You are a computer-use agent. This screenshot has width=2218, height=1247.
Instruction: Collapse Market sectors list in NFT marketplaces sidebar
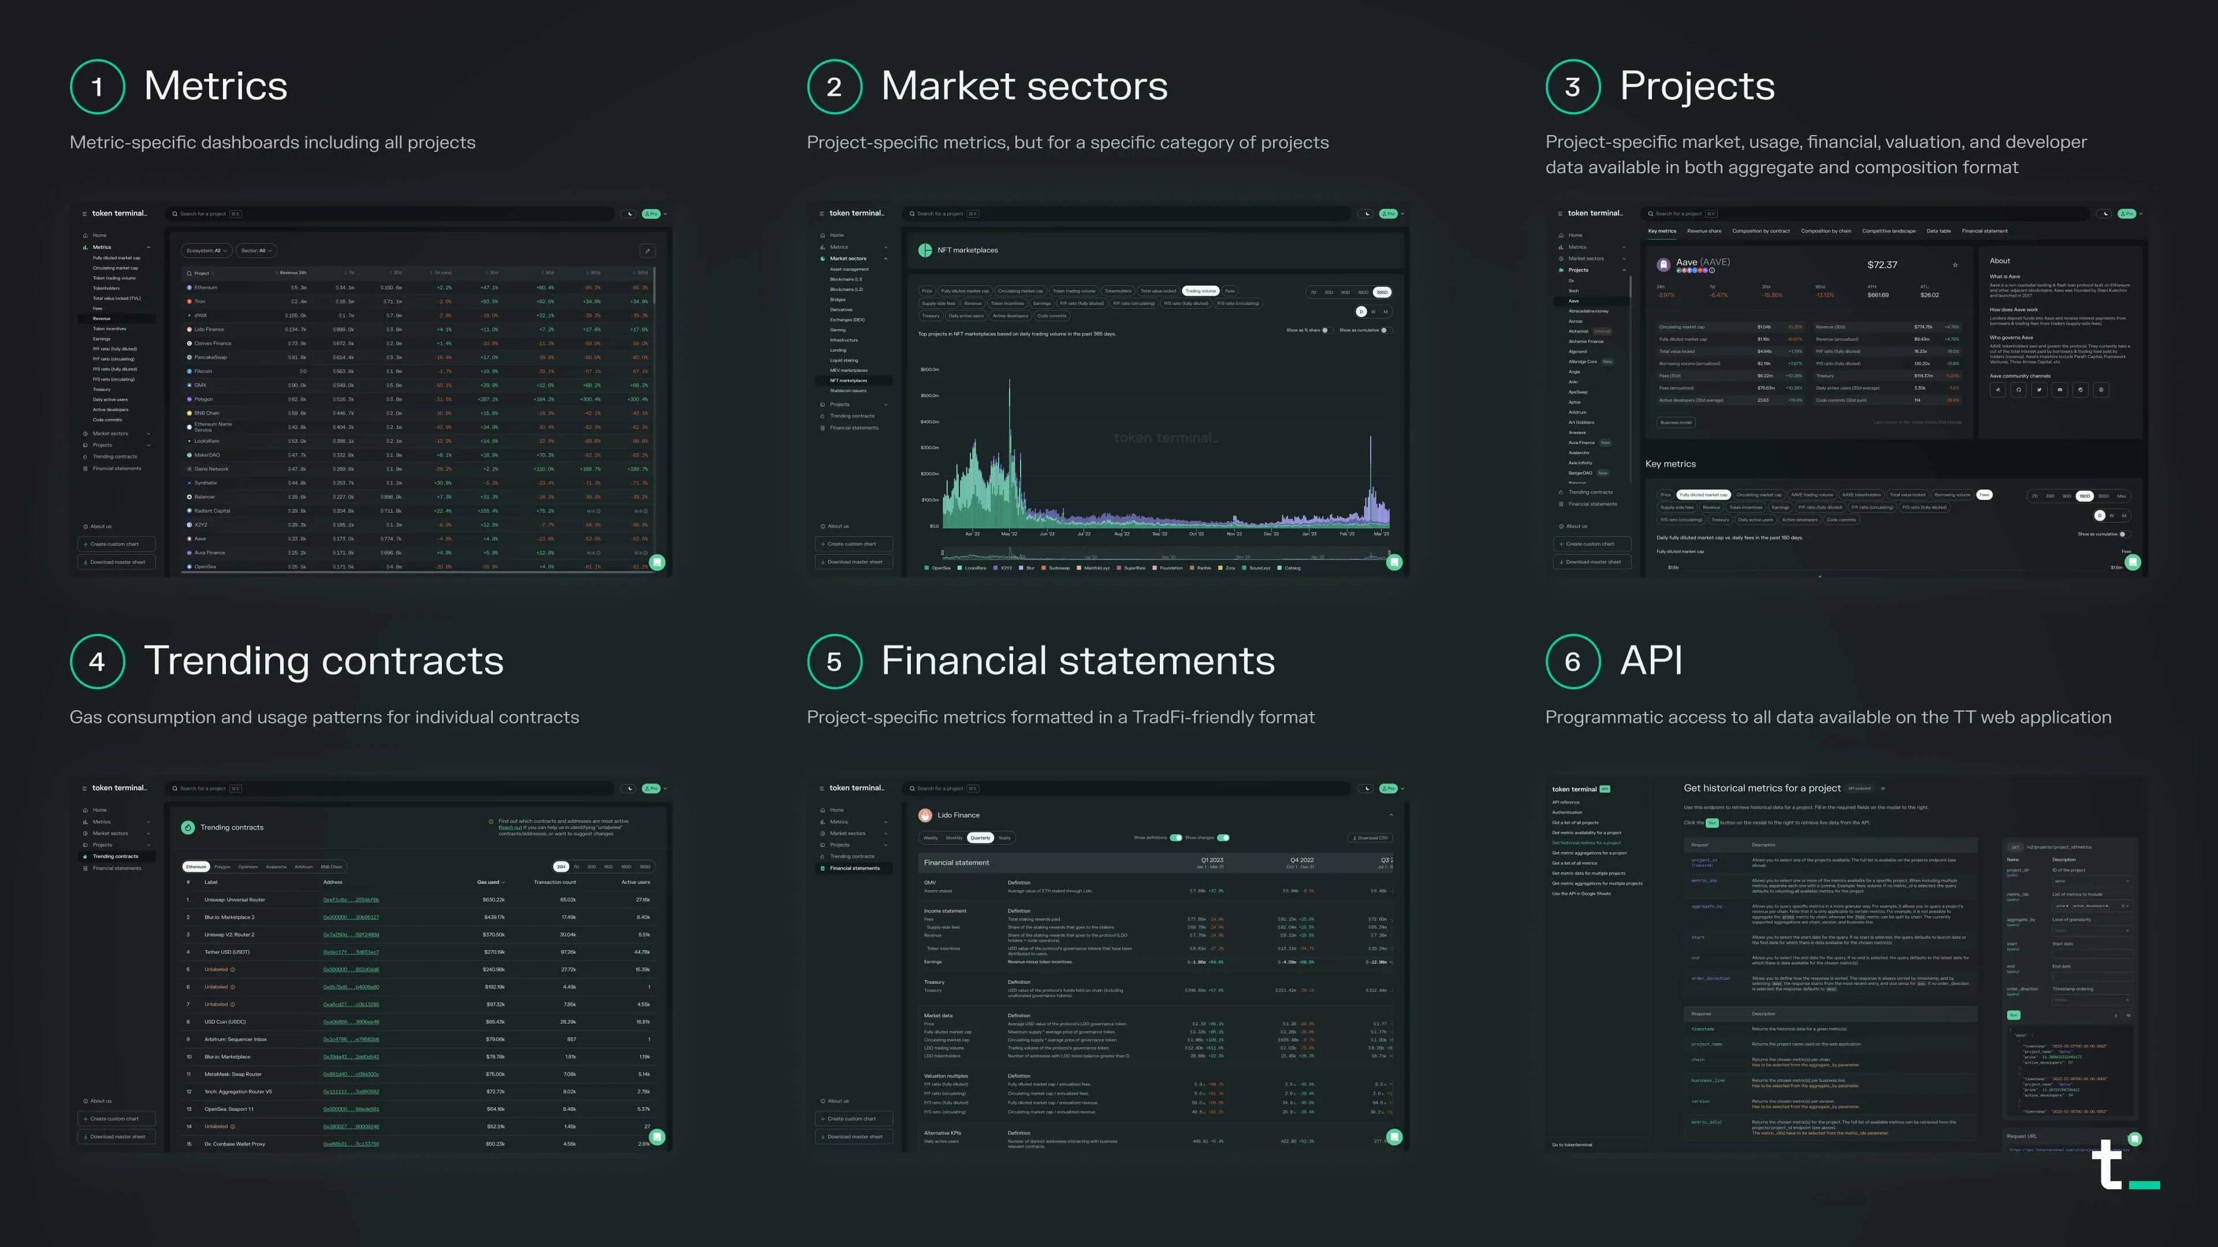(885, 258)
